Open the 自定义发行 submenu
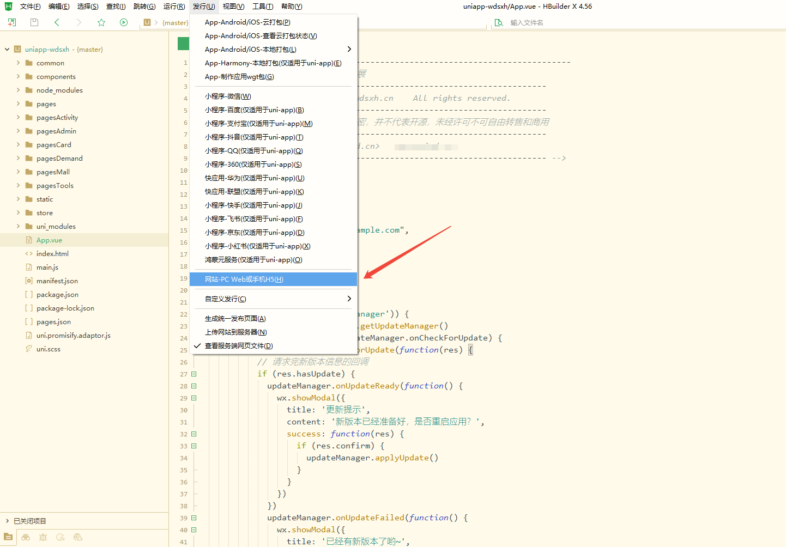Screen dimensions: 786x547 pos(273,299)
